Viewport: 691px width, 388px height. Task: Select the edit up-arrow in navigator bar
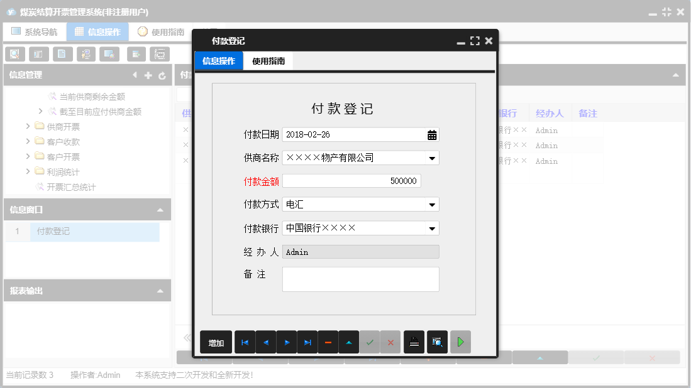pyautogui.click(x=348, y=342)
